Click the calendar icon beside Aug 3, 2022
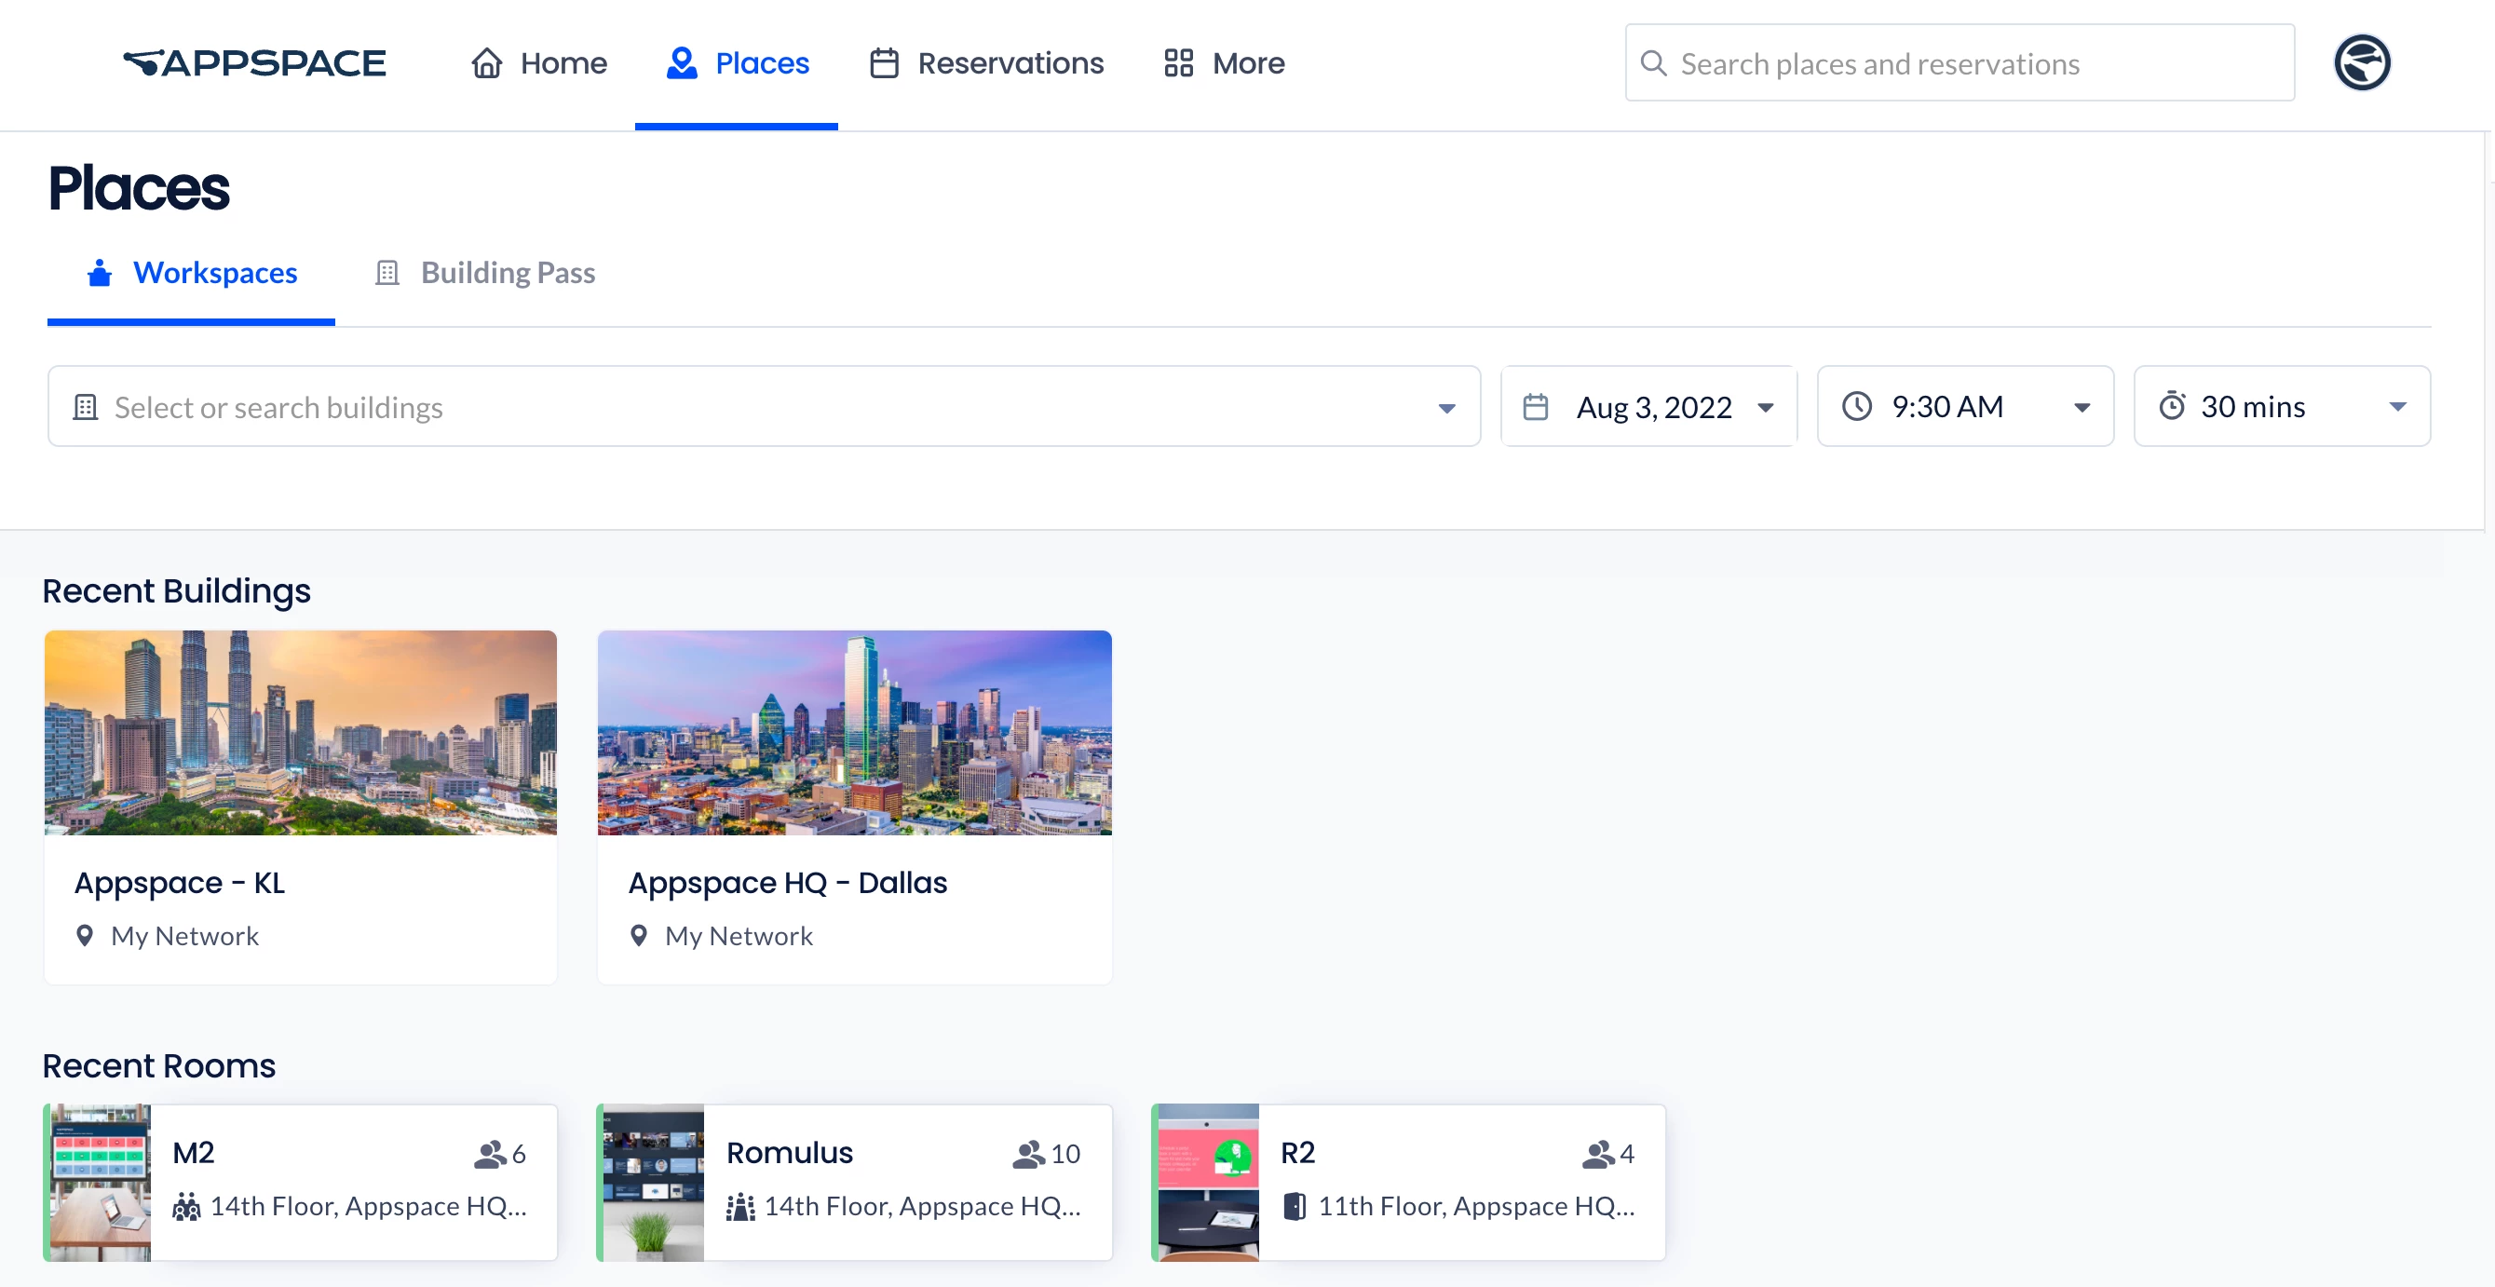 pyautogui.click(x=1535, y=407)
